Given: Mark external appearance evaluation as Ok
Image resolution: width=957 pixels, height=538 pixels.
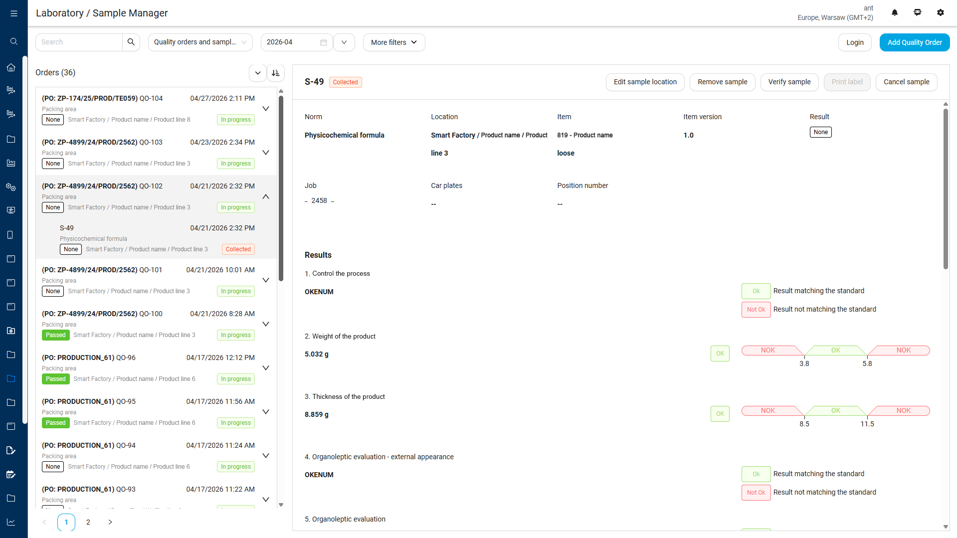Looking at the screenshot, I should [x=756, y=474].
